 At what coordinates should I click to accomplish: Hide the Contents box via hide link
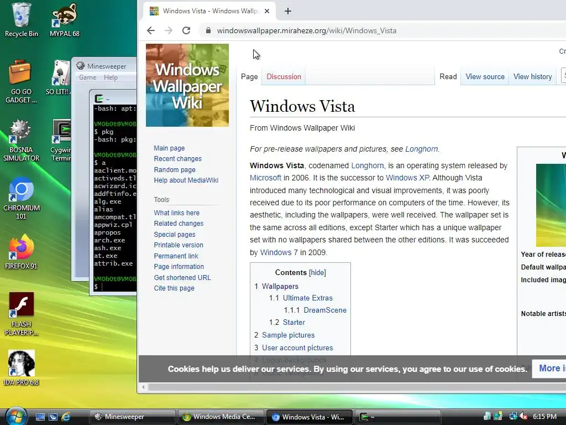(318, 272)
